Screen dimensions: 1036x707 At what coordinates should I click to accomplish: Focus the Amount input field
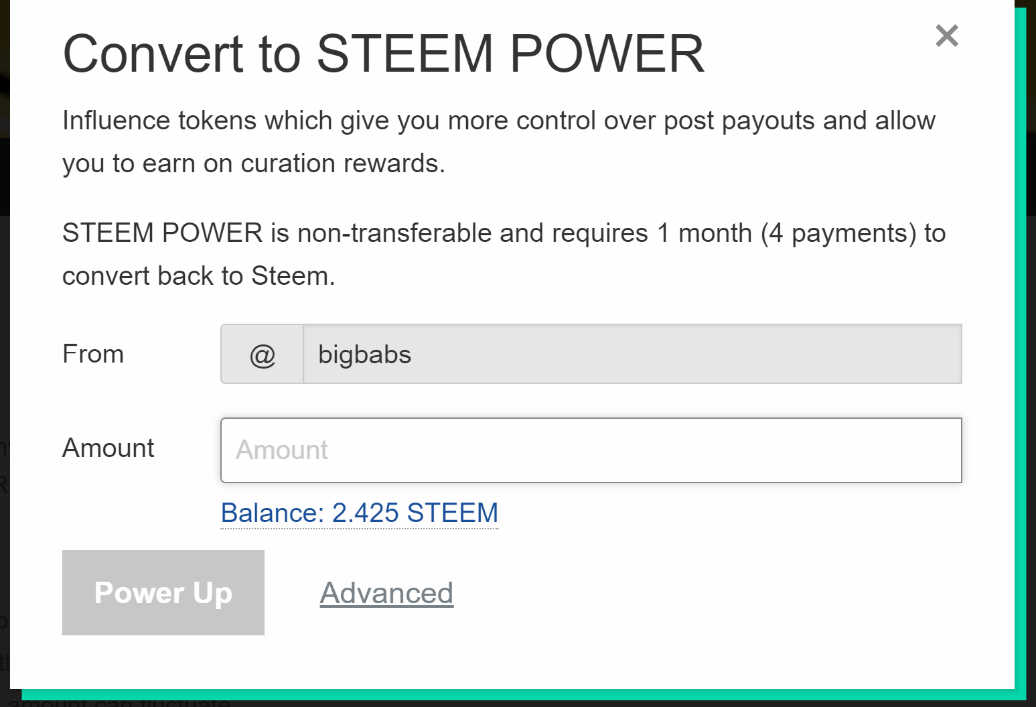[591, 450]
